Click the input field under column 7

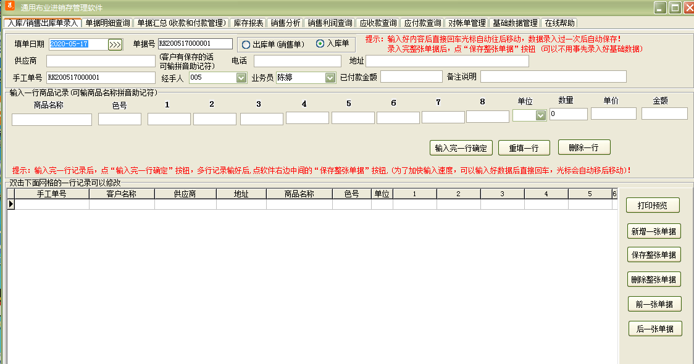point(443,117)
